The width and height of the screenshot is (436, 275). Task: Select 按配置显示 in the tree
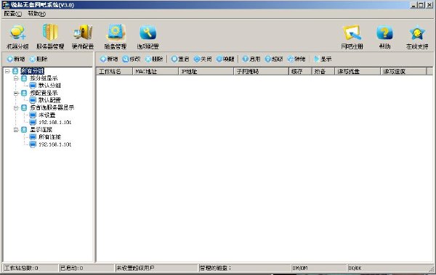pyautogui.click(x=44, y=93)
